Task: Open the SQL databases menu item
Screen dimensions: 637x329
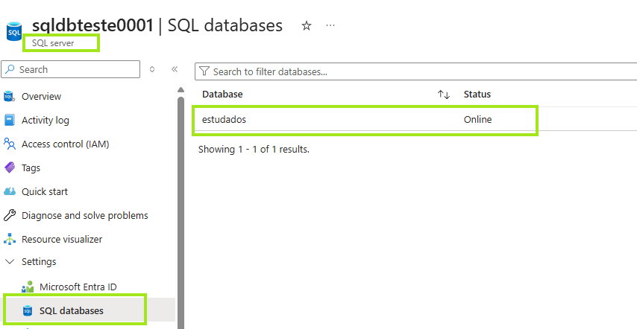Action: coord(72,310)
